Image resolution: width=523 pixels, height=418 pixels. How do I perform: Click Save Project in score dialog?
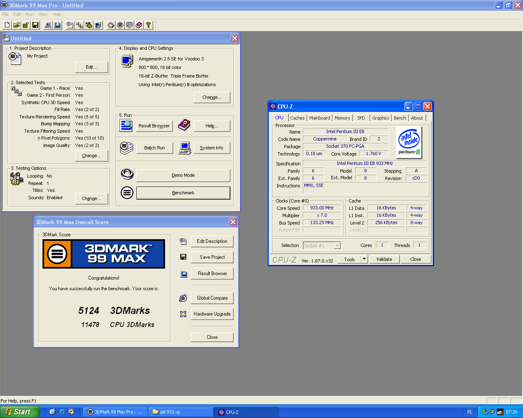pyautogui.click(x=212, y=257)
